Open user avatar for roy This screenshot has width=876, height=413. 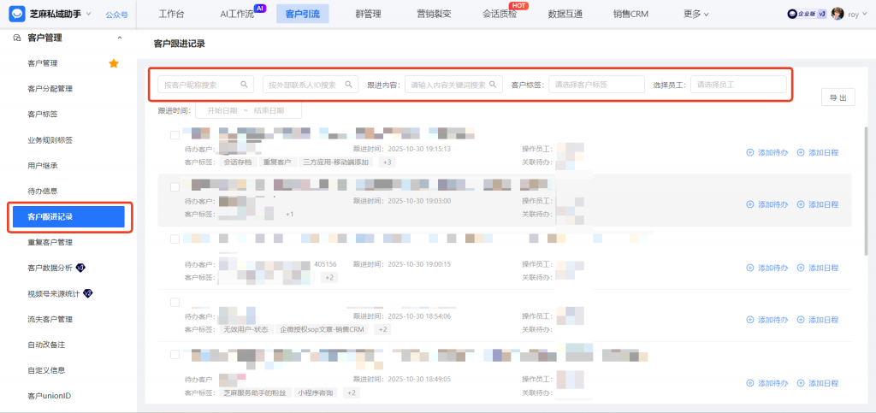coord(837,14)
